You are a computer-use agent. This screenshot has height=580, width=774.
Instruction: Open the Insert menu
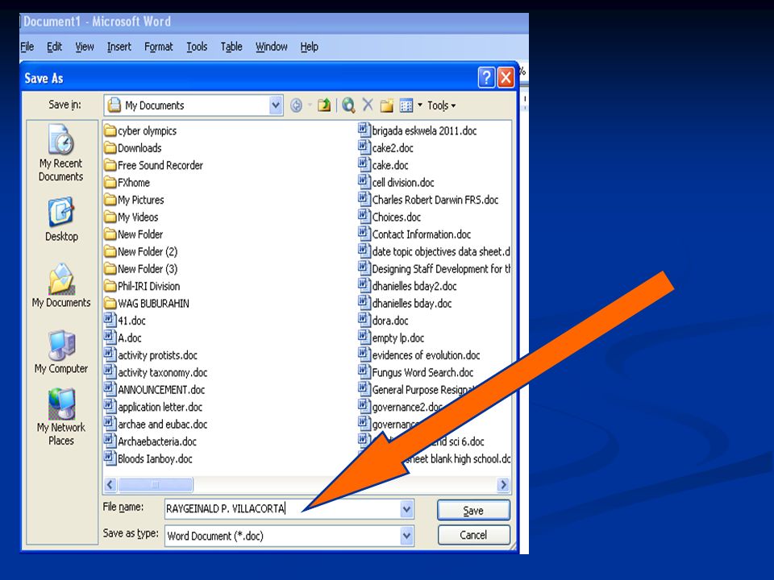(119, 47)
